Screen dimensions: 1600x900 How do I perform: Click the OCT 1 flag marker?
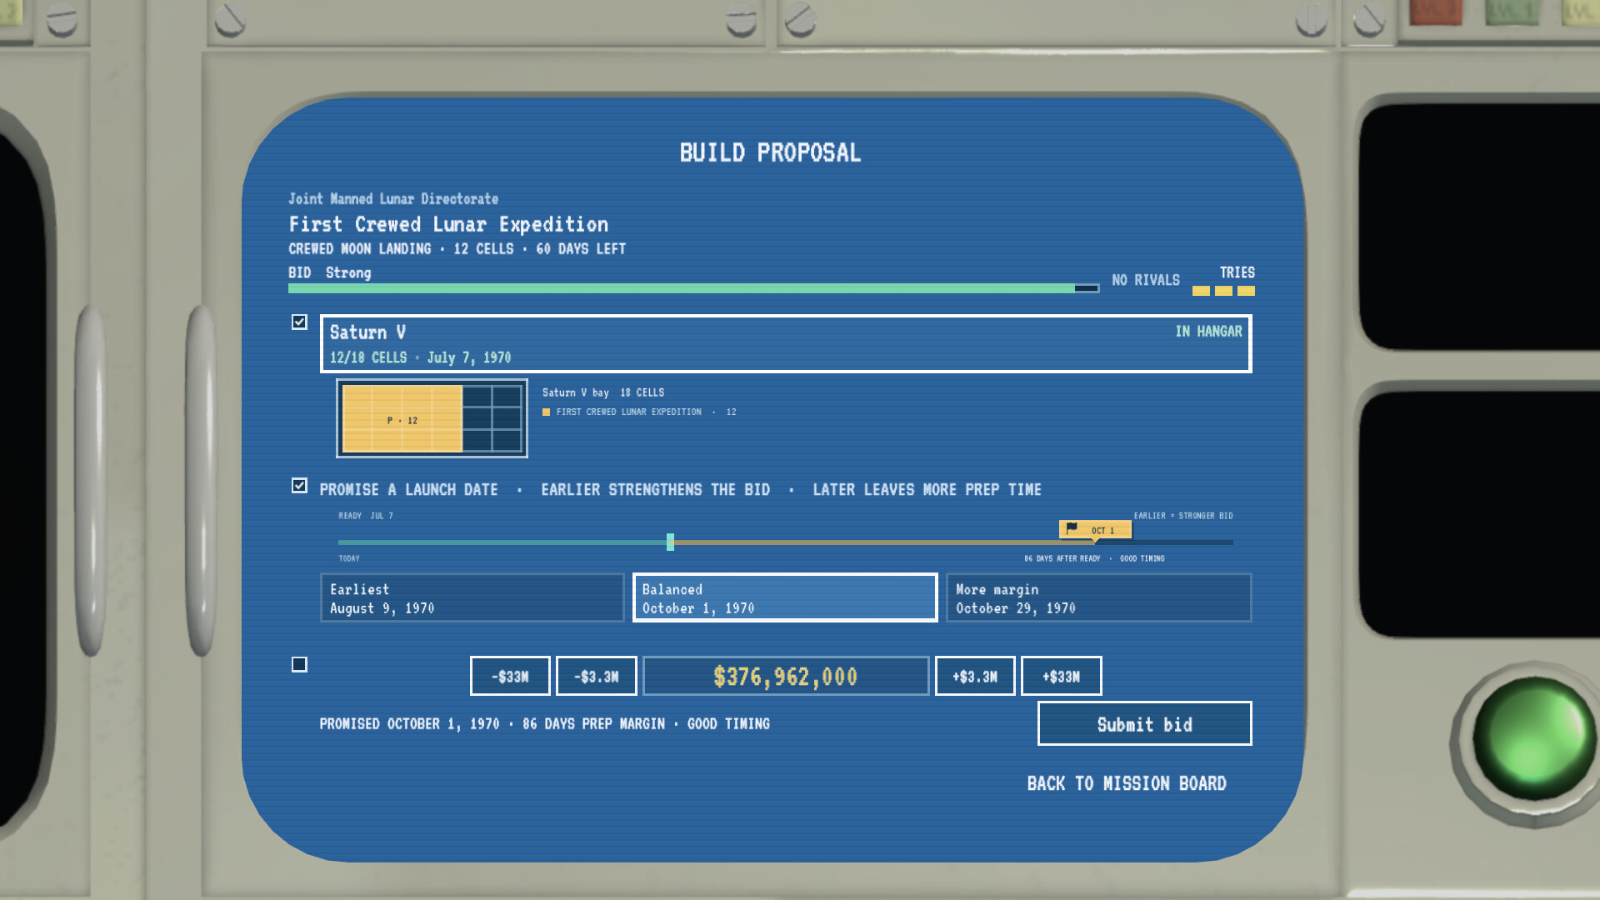click(1095, 530)
